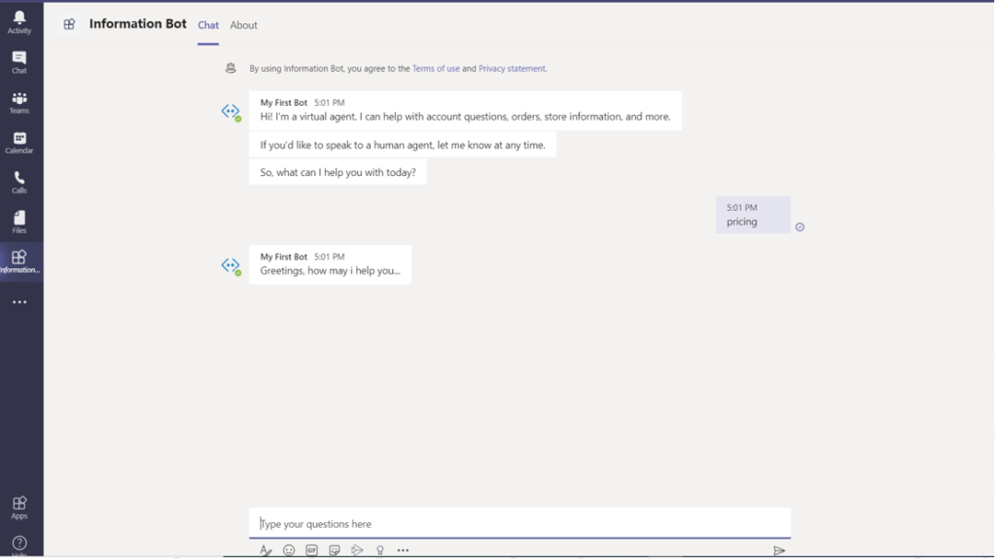Viewport: 996px width, 559px height.
Task: Open the Praise badge icon
Action: [x=380, y=550]
